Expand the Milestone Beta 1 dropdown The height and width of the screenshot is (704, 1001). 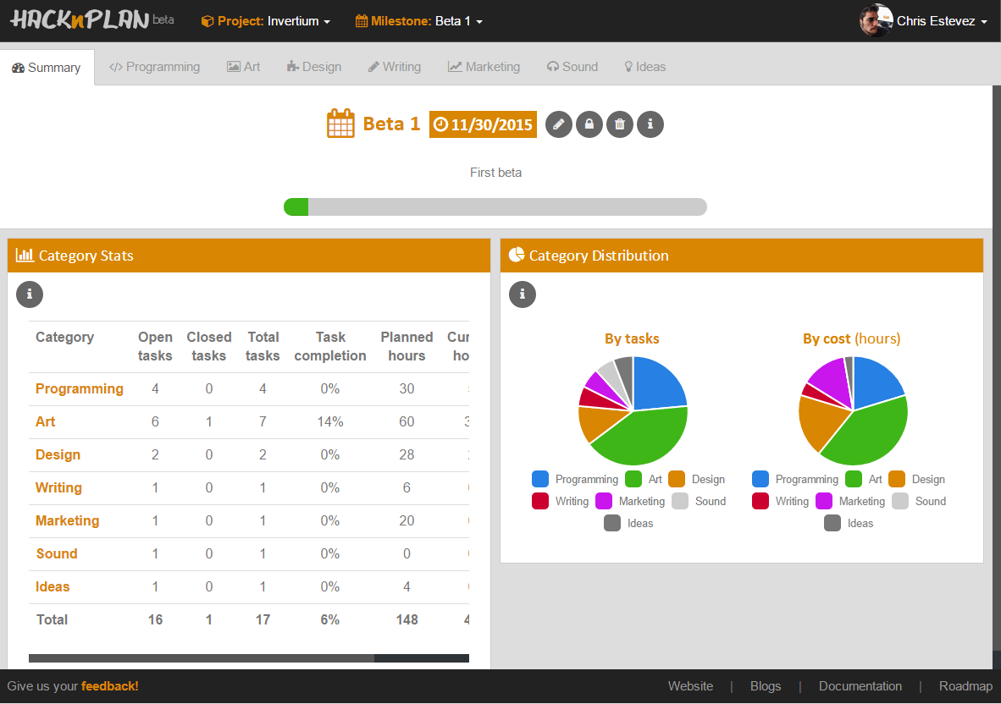tap(419, 21)
